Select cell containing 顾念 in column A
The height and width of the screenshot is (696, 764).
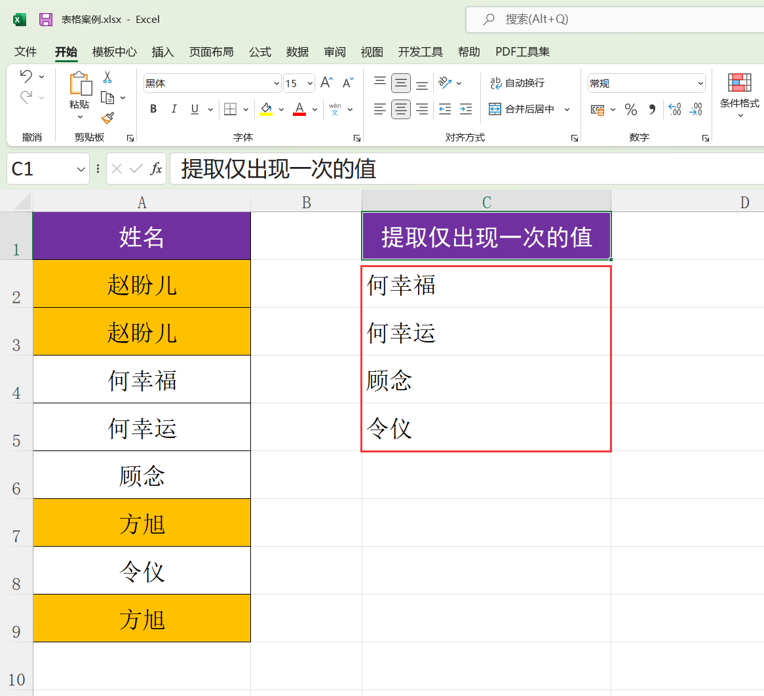coord(142,475)
